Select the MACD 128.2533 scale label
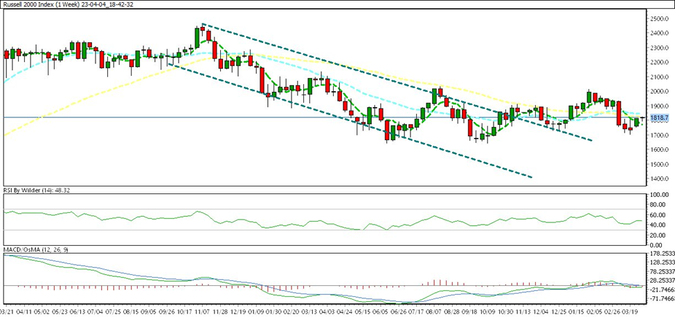 (663, 263)
